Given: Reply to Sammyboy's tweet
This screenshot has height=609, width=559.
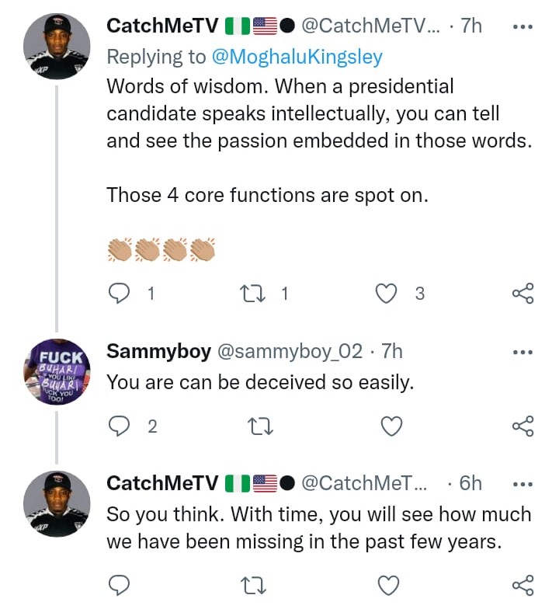Looking at the screenshot, I should click(x=119, y=426).
